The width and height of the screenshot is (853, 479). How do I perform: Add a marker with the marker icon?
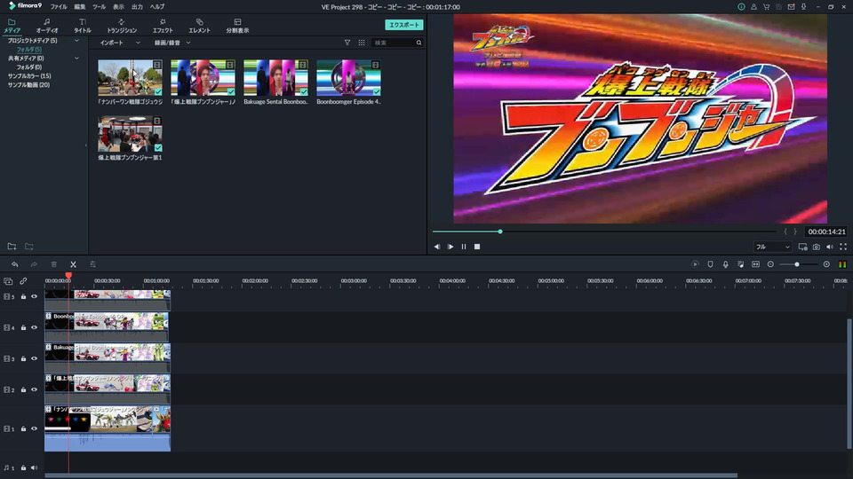710,264
